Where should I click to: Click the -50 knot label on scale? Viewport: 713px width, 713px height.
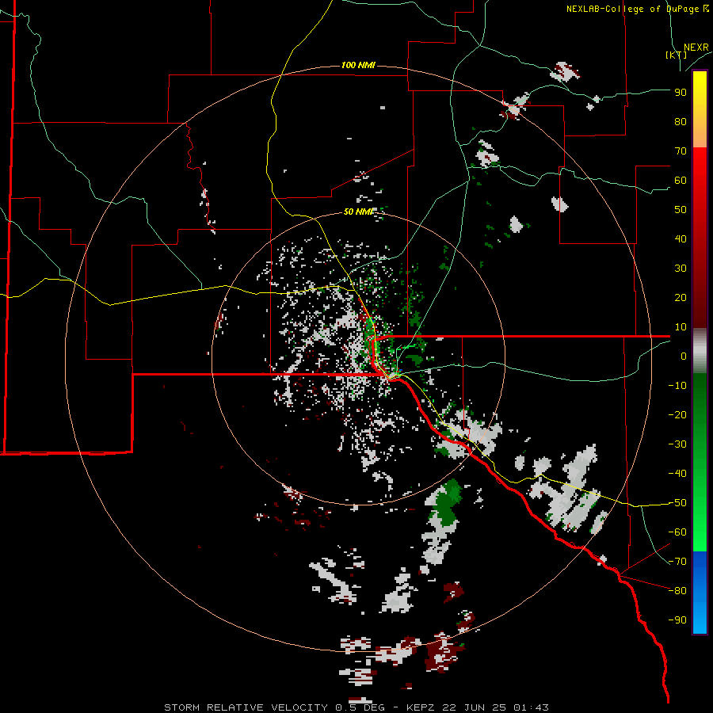tap(677, 503)
